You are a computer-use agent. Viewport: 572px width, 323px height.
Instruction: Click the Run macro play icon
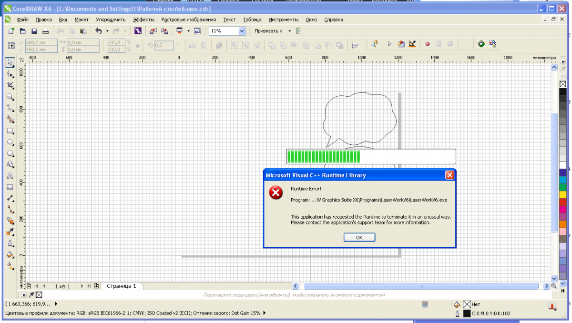point(389,44)
